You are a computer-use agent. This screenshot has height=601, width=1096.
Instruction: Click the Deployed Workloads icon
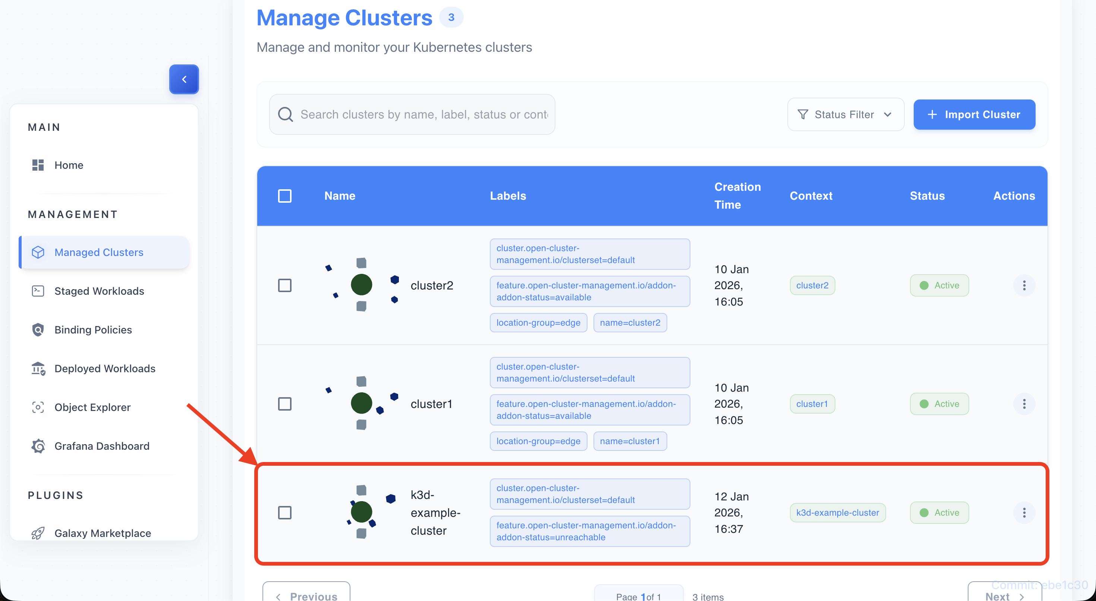click(x=38, y=368)
